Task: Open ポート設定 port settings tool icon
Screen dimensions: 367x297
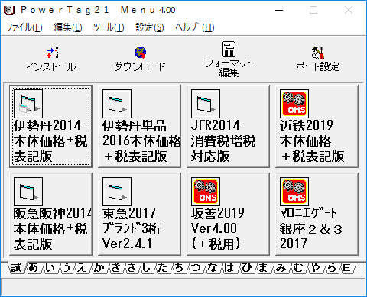Action: (x=317, y=53)
